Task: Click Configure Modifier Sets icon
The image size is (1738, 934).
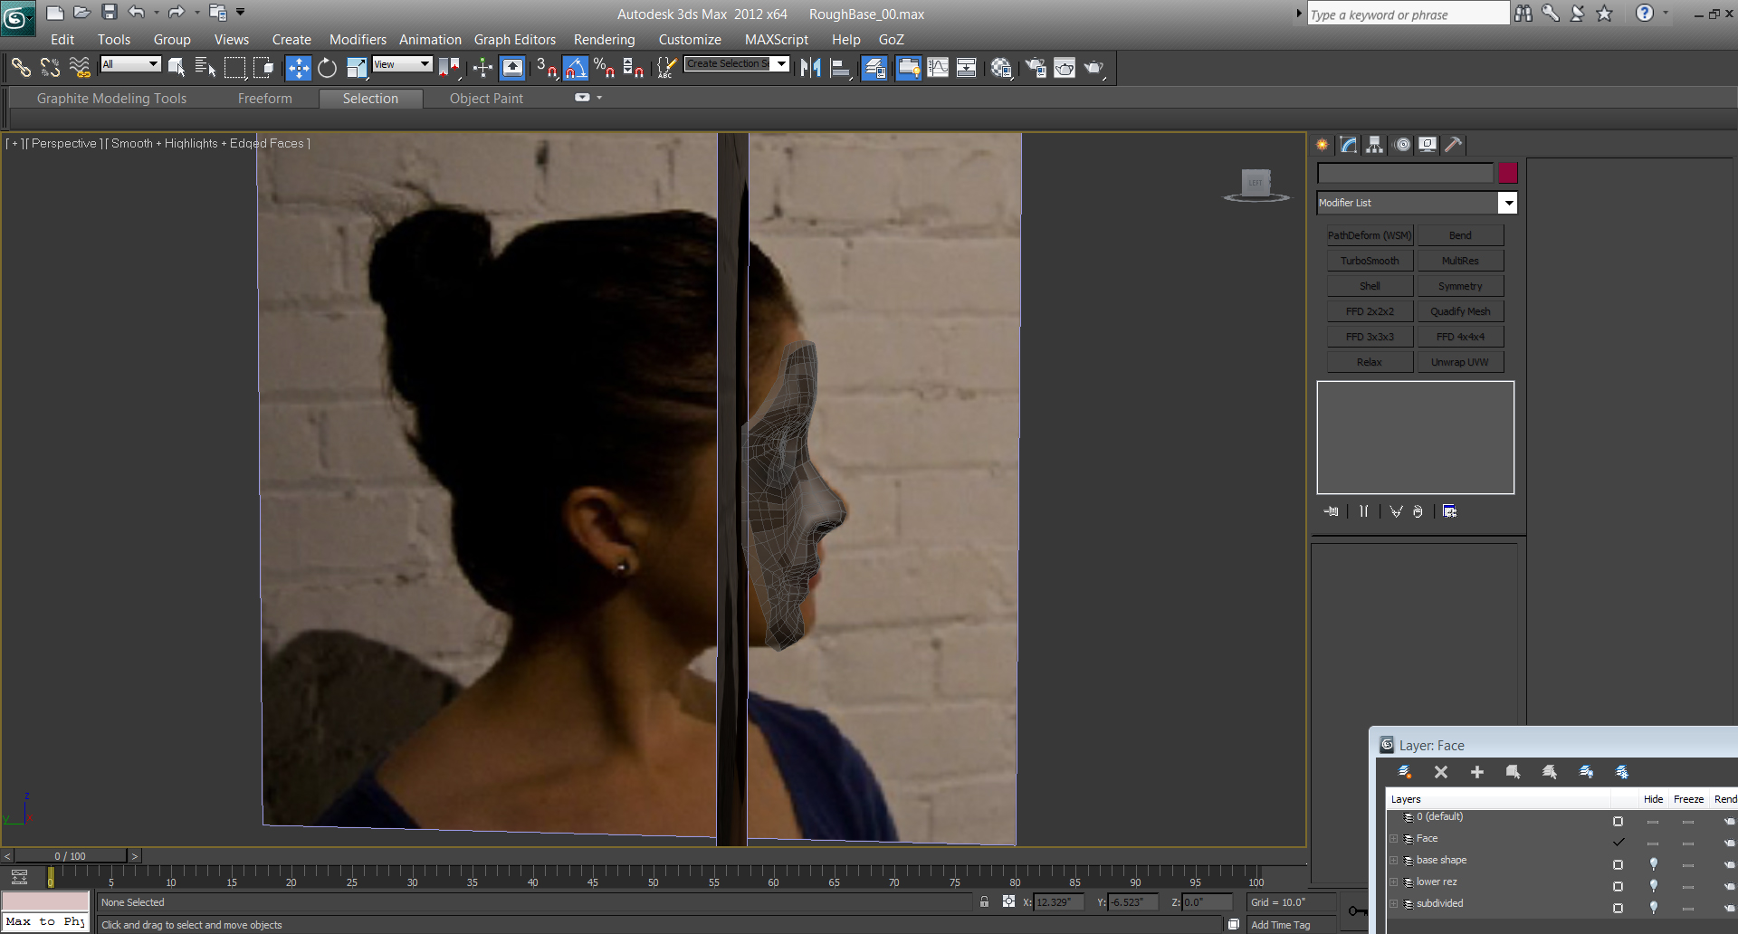Action: pos(1449,511)
